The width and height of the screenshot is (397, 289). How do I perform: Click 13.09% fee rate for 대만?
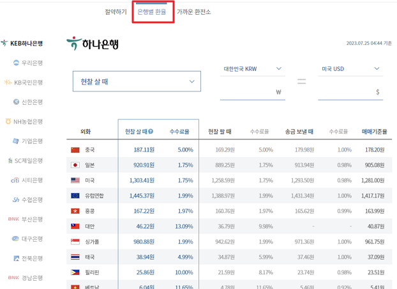click(184, 226)
